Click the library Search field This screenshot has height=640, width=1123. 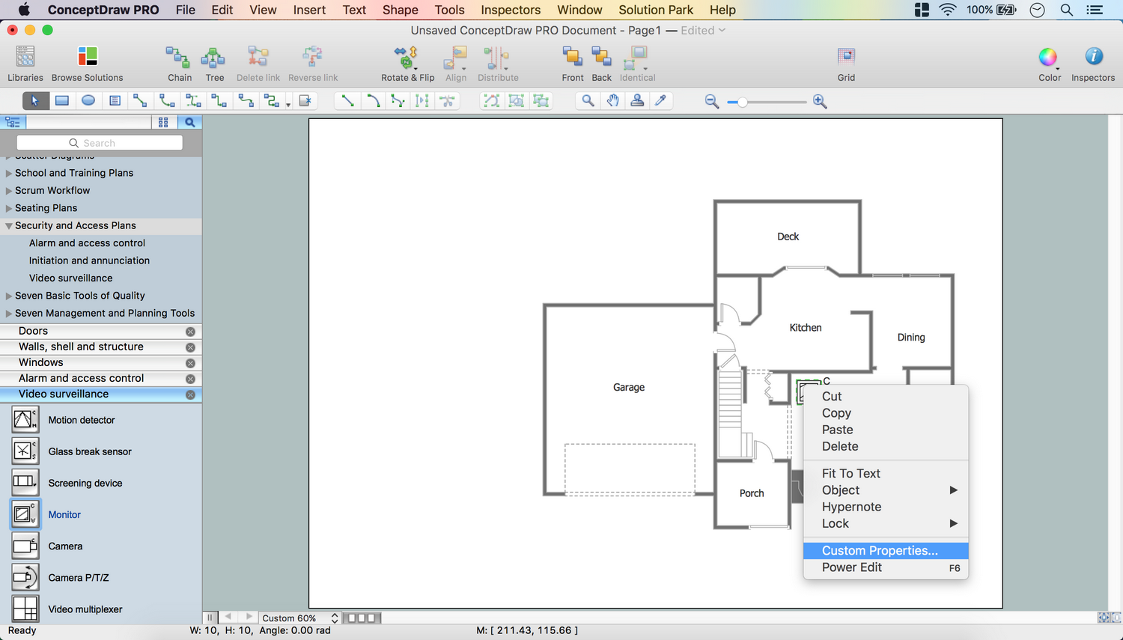[100, 143]
